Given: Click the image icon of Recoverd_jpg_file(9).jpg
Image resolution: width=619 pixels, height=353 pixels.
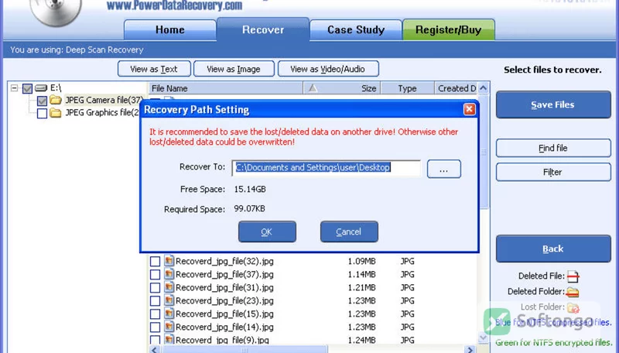Looking at the screenshot, I should (x=169, y=339).
